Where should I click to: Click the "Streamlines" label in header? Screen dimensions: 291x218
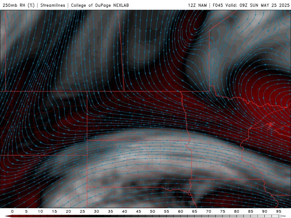click(x=53, y=5)
